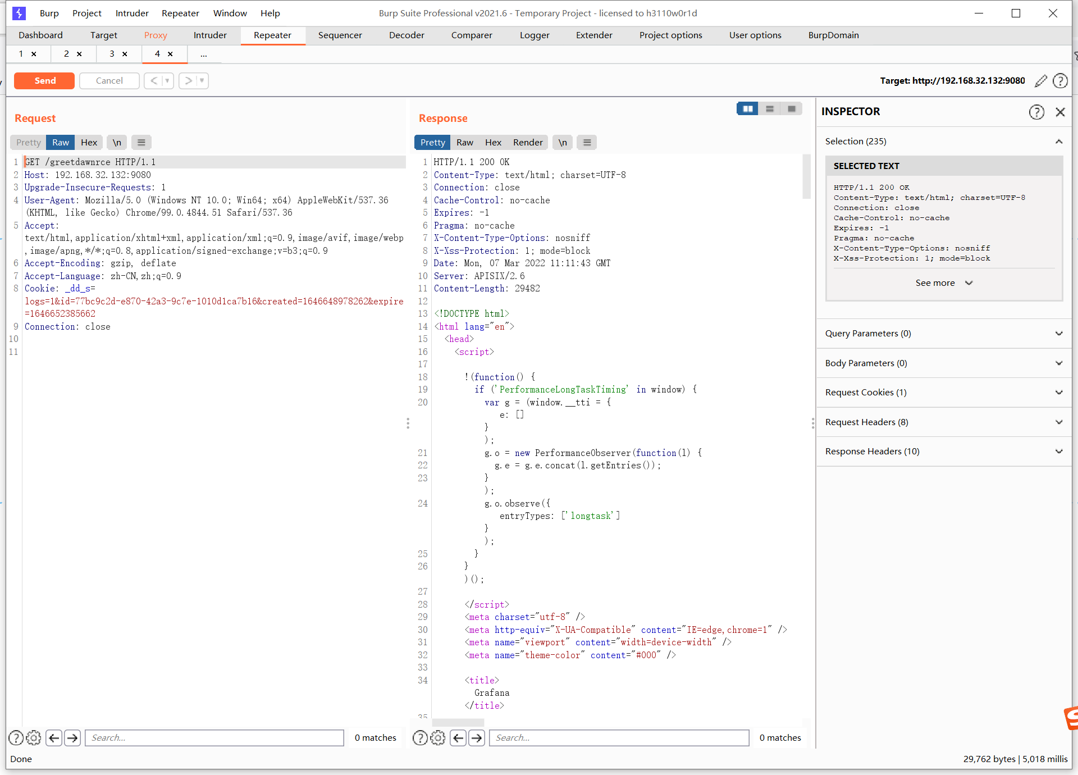The width and height of the screenshot is (1078, 775).
Task: Toggle request non-printable characters \n
Action: pos(117,143)
